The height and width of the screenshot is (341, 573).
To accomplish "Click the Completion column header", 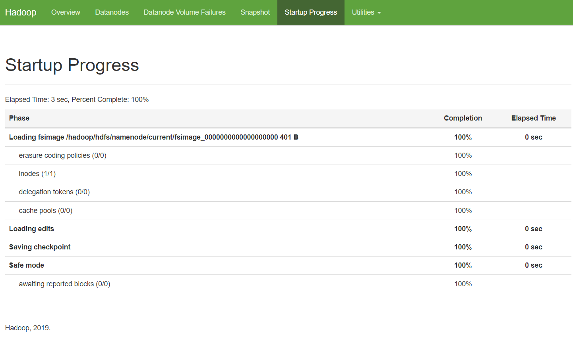I will (x=463, y=118).
